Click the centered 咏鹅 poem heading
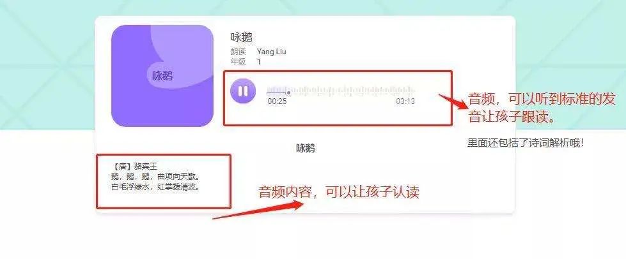Screen dimensions: 626x259 306,149
